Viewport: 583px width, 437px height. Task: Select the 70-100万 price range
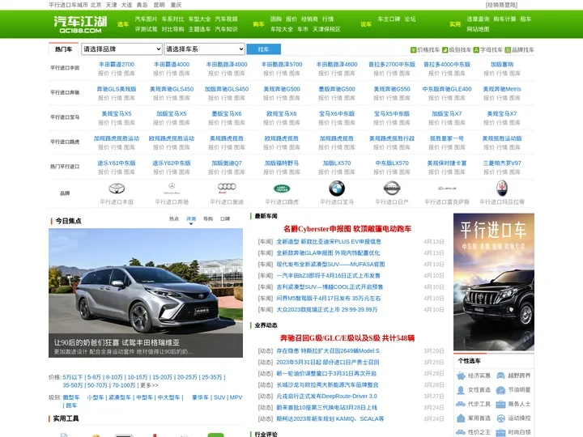pos(124,385)
